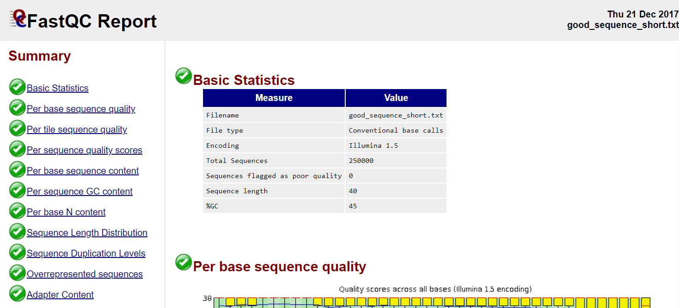Click green tick beside Per base sequence content
The height and width of the screenshot is (308, 679).
[x=17, y=169]
